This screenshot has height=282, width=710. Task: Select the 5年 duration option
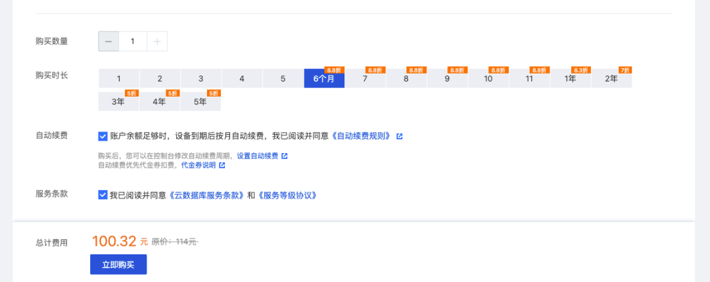pyautogui.click(x=201, y=101)
